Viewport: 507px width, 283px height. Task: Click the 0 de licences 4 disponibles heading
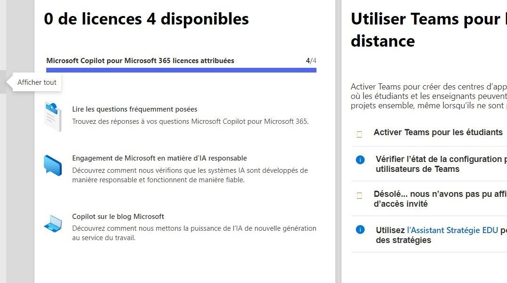click(147, 19)
